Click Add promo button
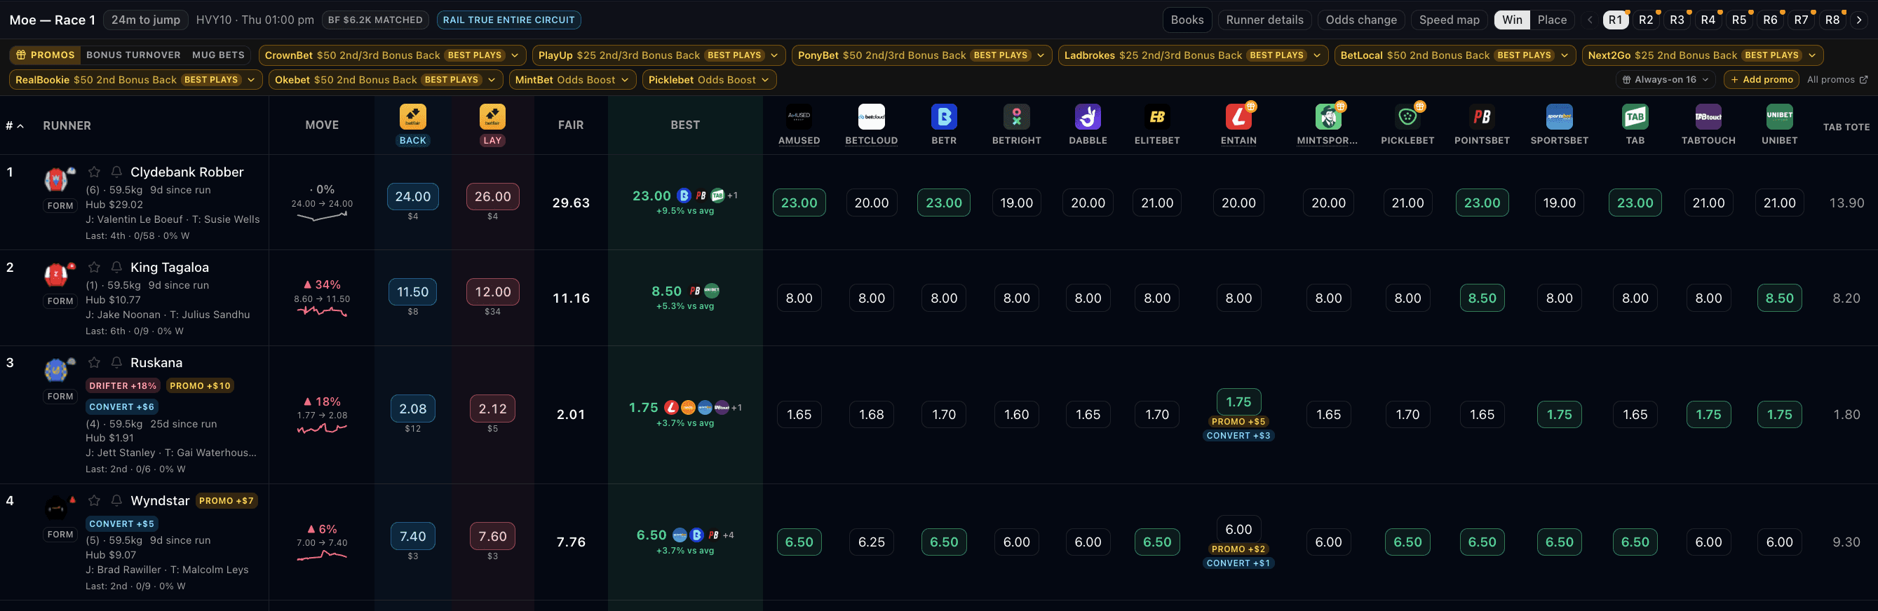This screenshot has width=1878, height=611. [x=1761, y=80]
